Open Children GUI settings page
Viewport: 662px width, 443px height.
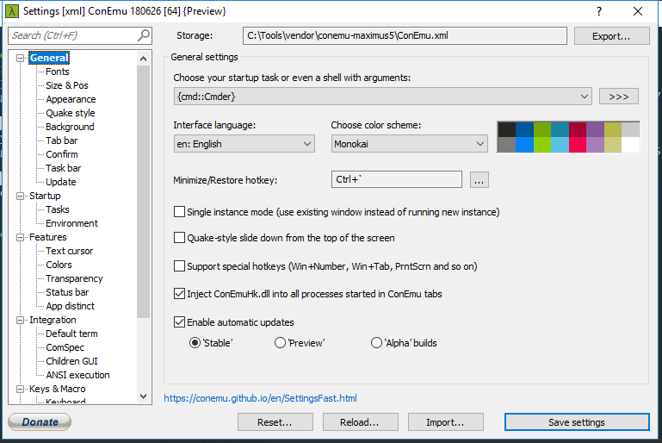pyautogui.click(x=71, y=361)
